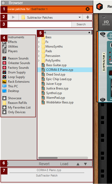Close the browse patches for SubTractor bar
Viewport: 112px width, 184px height.
point(88,9)
